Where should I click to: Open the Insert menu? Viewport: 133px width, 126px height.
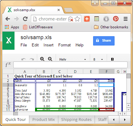click(x=48, y=45)
